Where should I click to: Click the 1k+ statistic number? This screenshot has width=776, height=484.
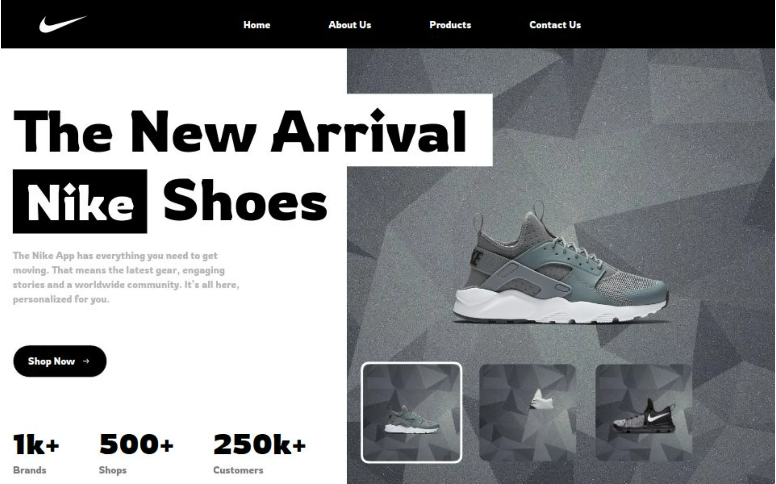36,444
